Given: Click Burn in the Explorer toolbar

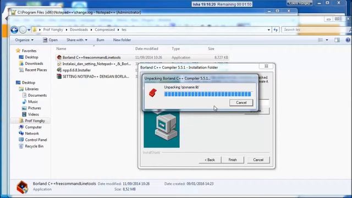Looking at the screenshot, I should [100, 40].
